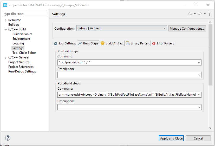Select Project Natures in the tree
This screenshot has width=215, height=146.
coord(19,62)
